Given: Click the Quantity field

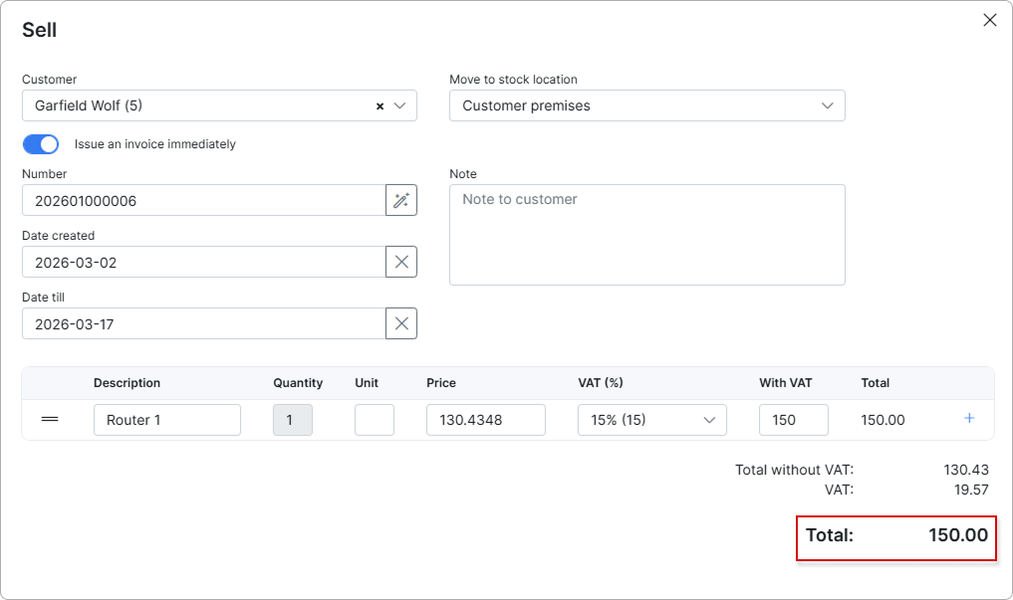Looking at the screenshot, I should point(293,420).
